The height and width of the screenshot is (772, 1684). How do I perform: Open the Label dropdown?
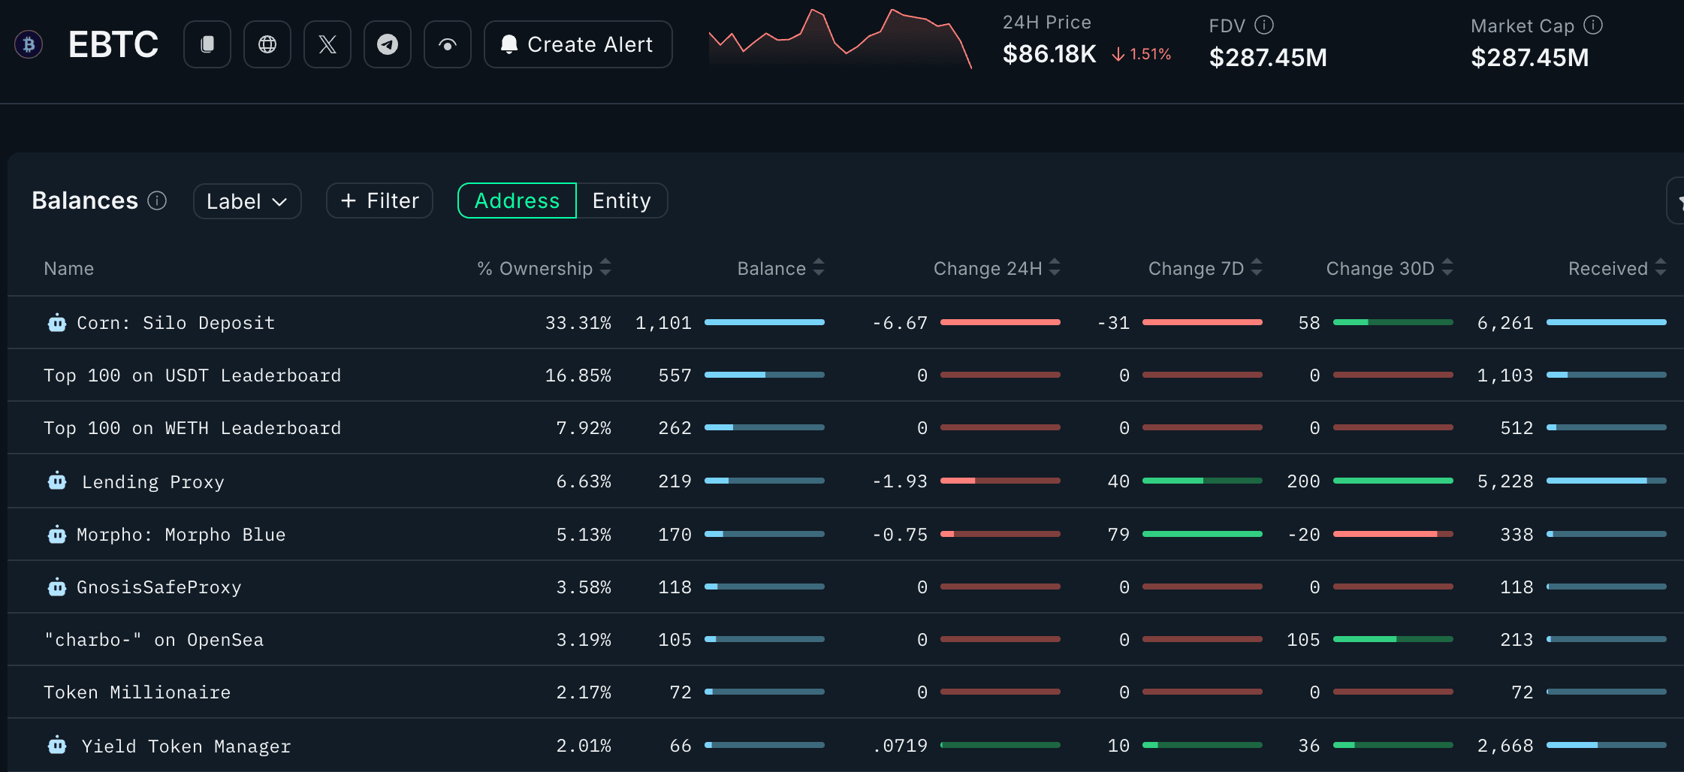(x=247, y=201)
